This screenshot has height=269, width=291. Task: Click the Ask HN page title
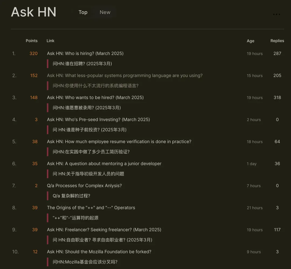pos(34,12)
